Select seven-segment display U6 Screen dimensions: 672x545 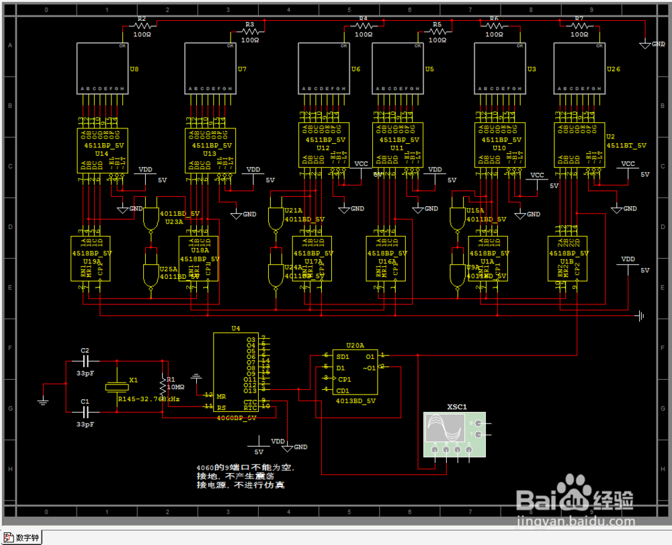pos(324,68)
